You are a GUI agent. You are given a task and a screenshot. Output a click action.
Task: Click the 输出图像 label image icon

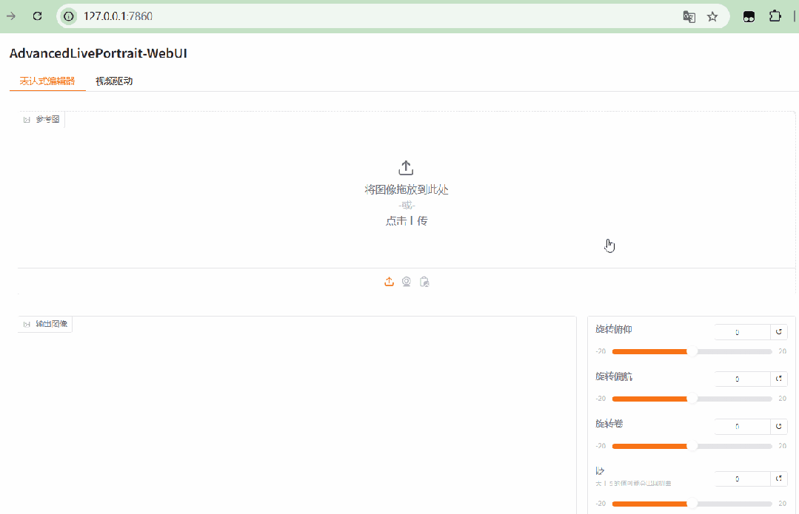27,324
